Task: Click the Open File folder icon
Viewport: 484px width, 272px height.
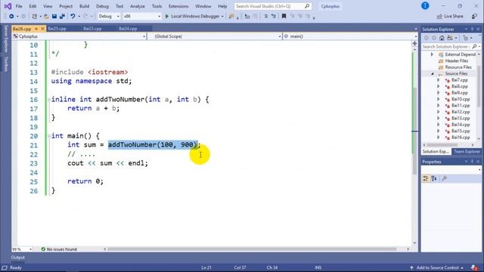Action: (46, 17)
